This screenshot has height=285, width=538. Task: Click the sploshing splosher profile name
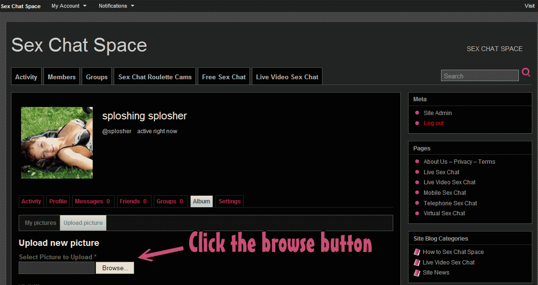144,116
